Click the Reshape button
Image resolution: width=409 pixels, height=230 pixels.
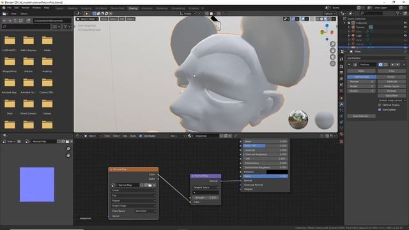[392, 91]
